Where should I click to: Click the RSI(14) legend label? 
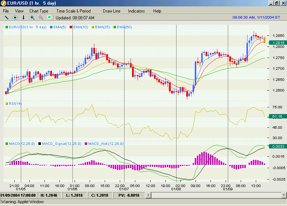click(x=15, y=104)
